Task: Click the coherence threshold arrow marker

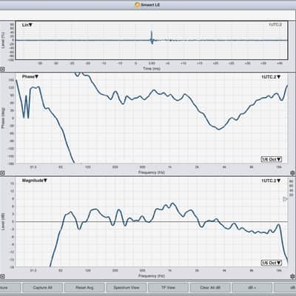Action: (285, 199)
